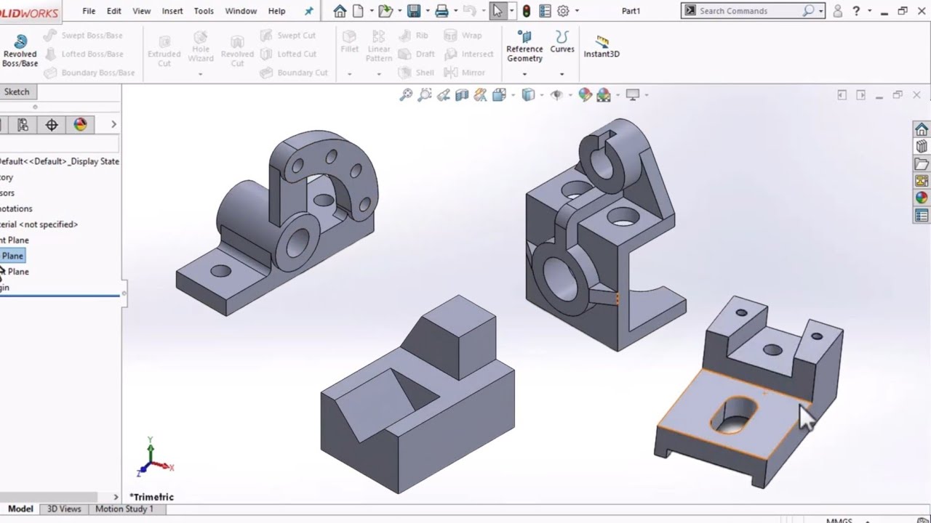Create a new document
The height and width of the screenshot is (523, 931).
(358, 11)
